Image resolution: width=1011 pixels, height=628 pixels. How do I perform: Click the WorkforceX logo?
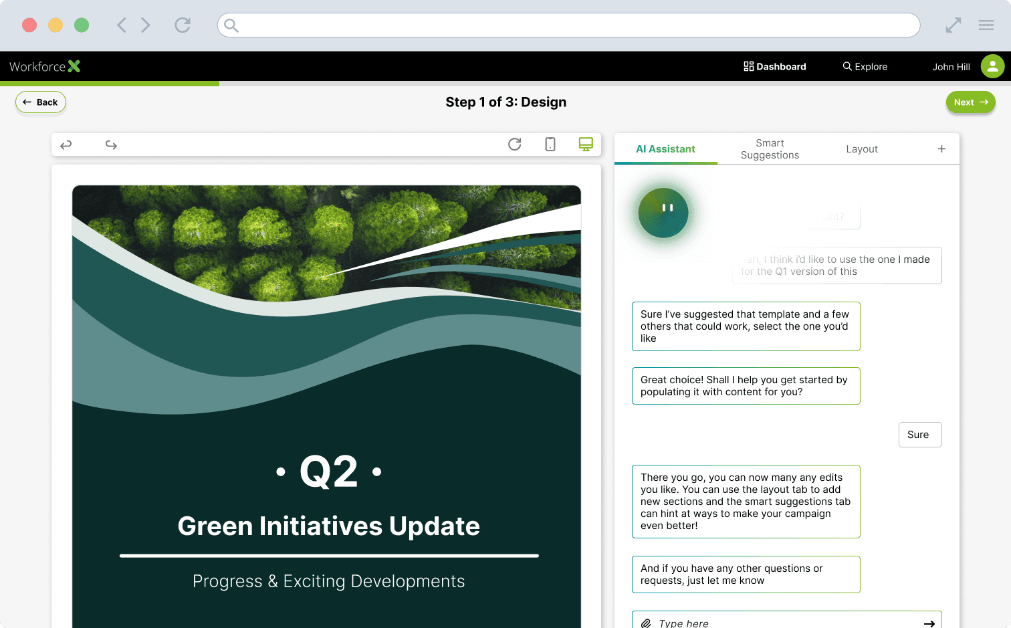[45, 66]
